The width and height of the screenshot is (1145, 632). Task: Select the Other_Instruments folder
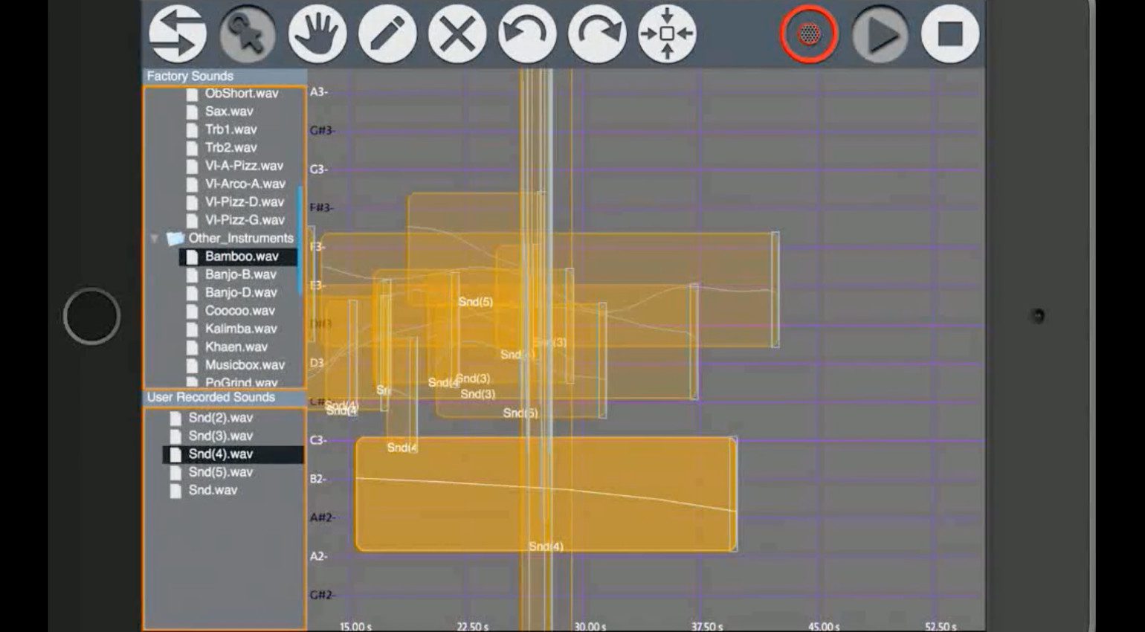pos(241,238)
